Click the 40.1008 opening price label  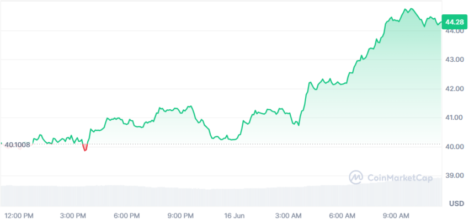pyautogui.click(x=18, y=145)
